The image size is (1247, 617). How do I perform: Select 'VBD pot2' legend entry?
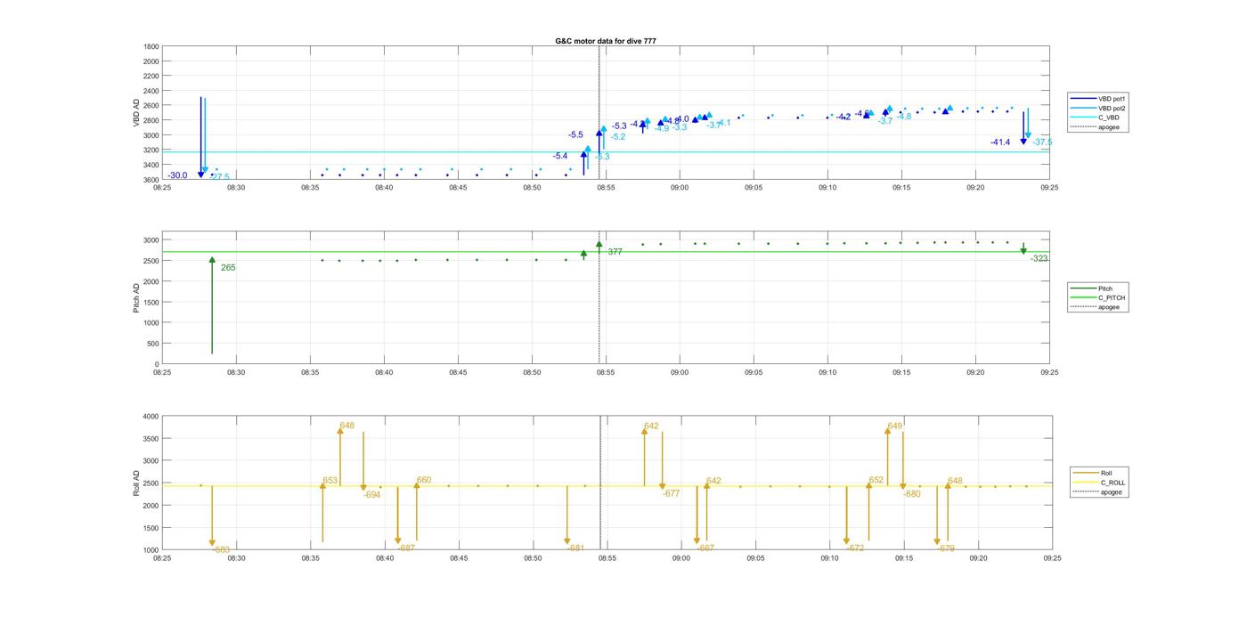[1113, 109]
